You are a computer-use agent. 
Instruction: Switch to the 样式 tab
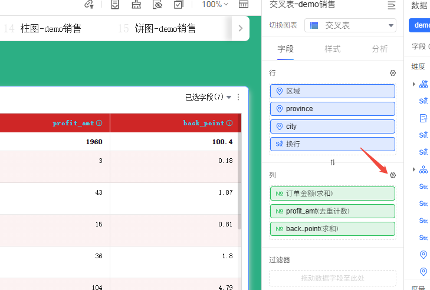click(x=333, y=49)
